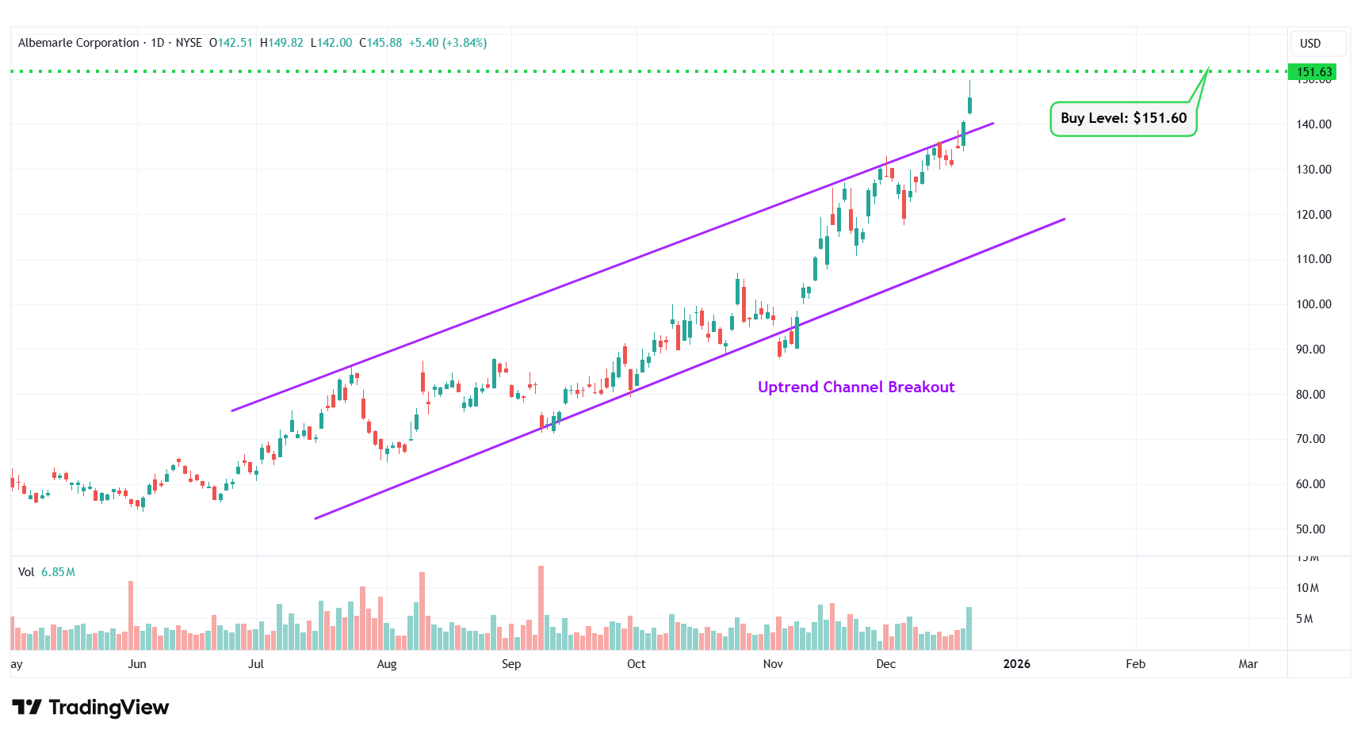Image resolution: width=1361 pixels, height=737 pixels.
Task: Click the 50.00 price axis label
Action: point(1310,529)
